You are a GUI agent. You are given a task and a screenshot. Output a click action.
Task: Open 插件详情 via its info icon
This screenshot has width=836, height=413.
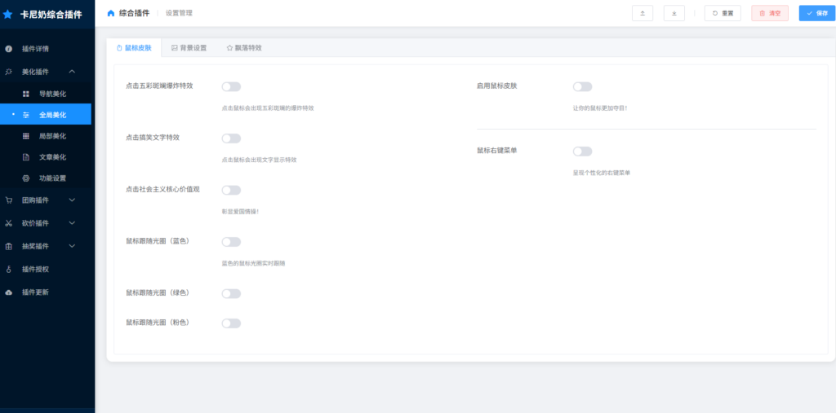click(9, 49)
